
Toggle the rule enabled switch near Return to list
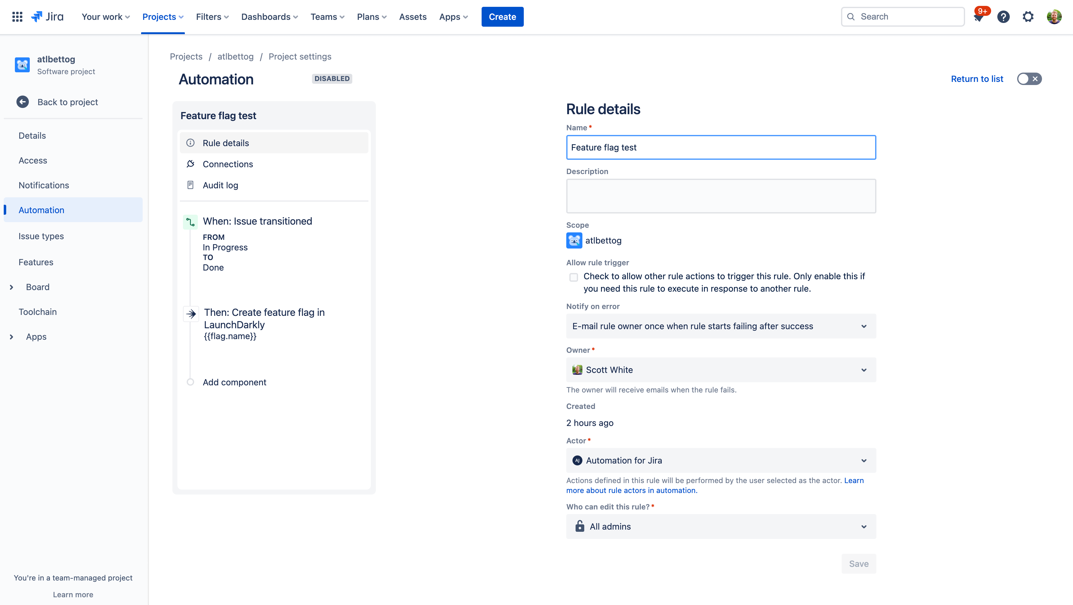[x=1029, y=79]
